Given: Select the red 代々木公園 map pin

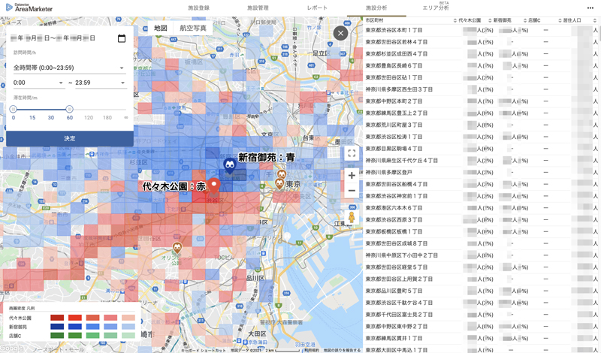Looking at the screenshot, I should (x=214, y=185).
